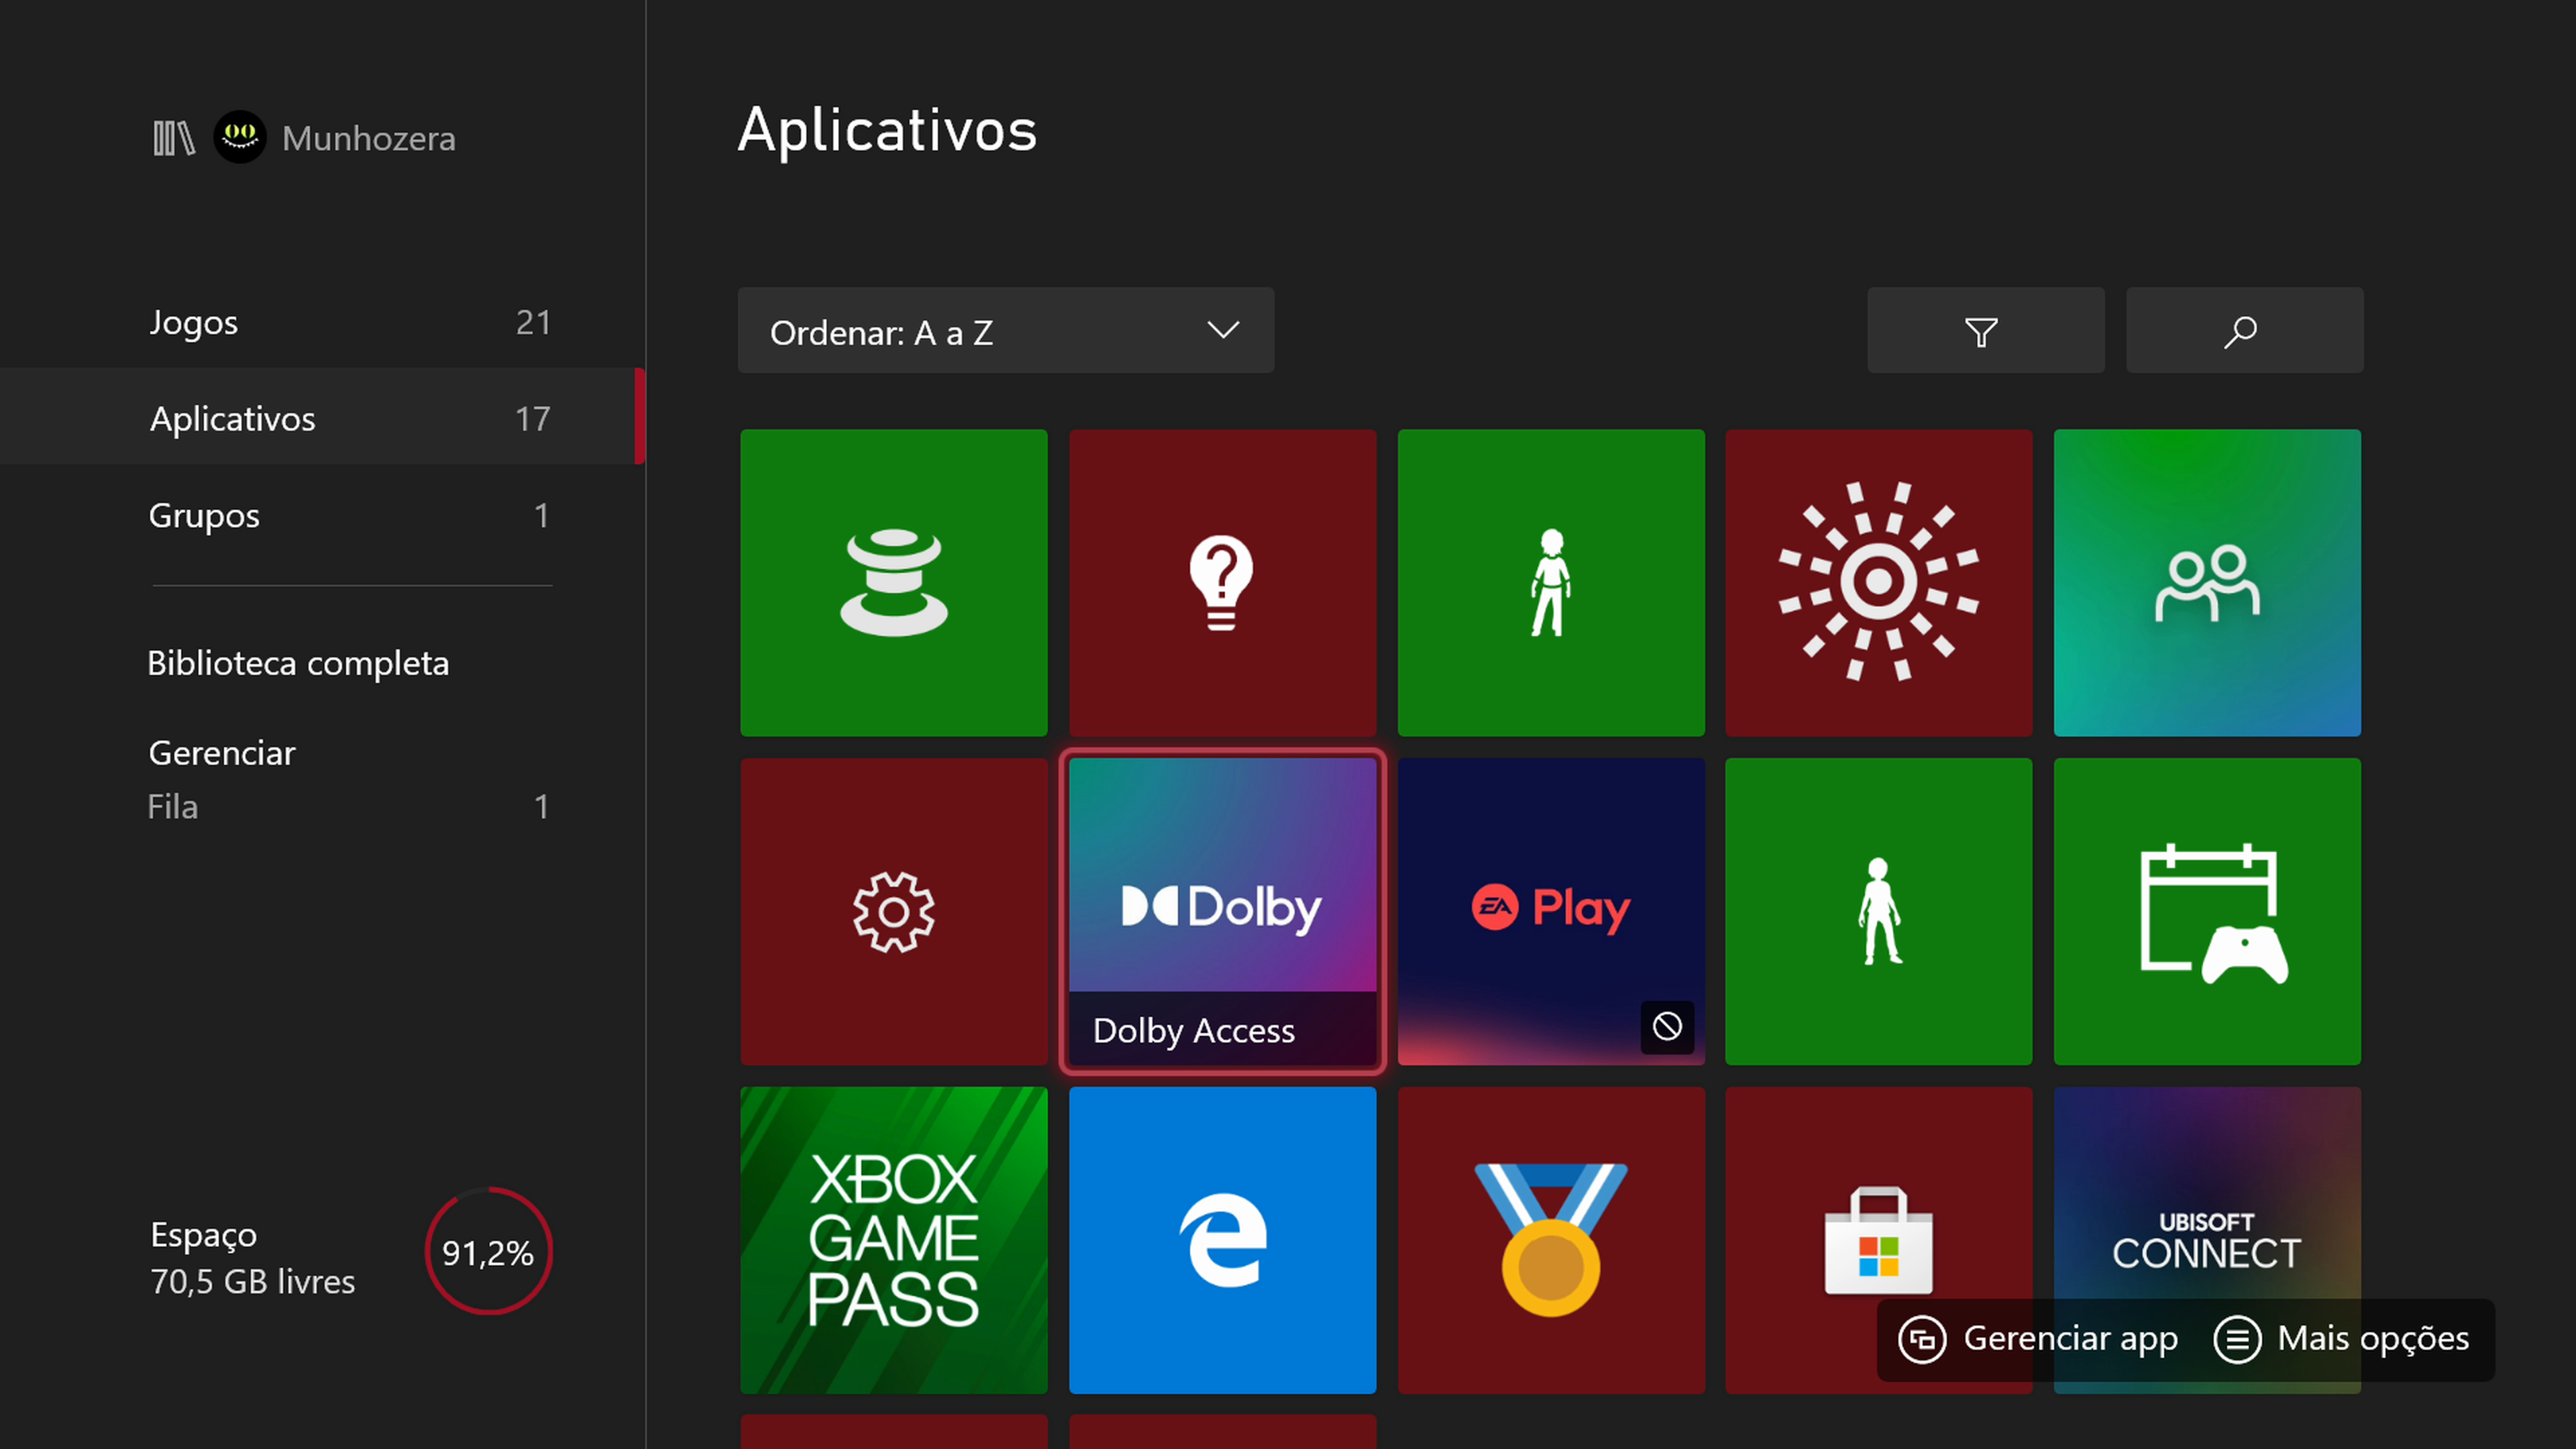Screen dimensions: 2576x1449
Task: Open the sunburst target app tile
Action: pos(1878,582)
